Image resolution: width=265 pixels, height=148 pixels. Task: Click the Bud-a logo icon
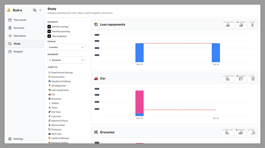pyautogui.click(x=9, y=10)
